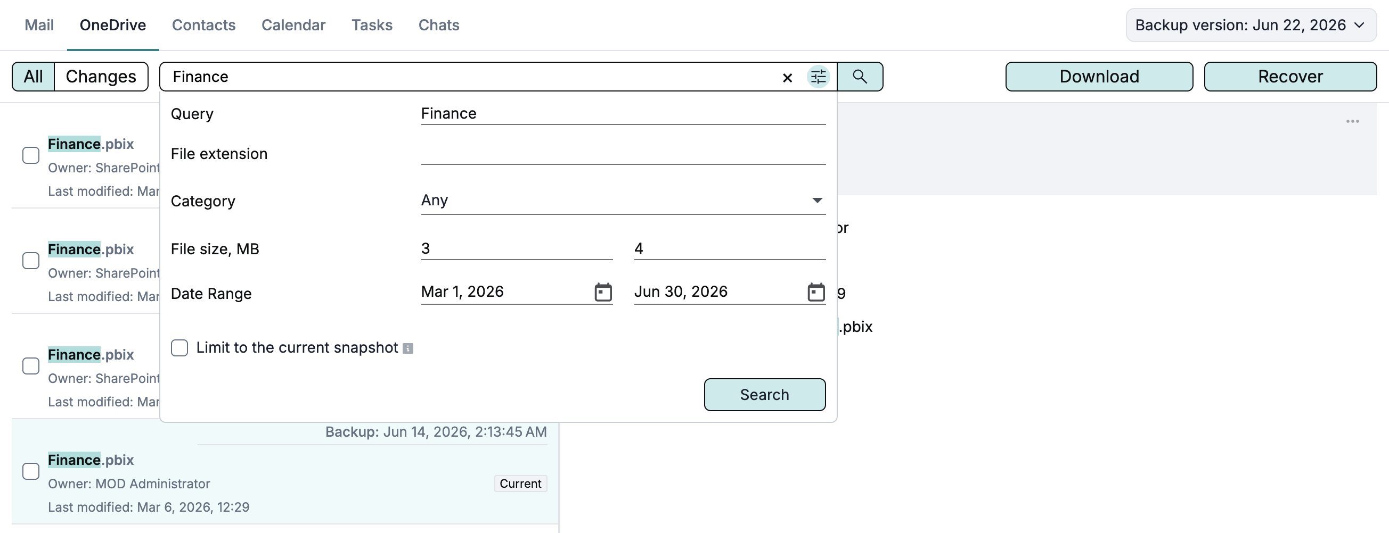Screen dimensions: 1389x533
Task: Click the Download button
Action: tap(1099, 77)
